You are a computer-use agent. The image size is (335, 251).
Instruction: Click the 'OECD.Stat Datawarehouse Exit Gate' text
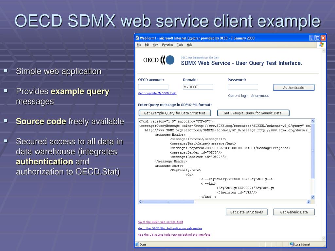click(x=200, y=58)
